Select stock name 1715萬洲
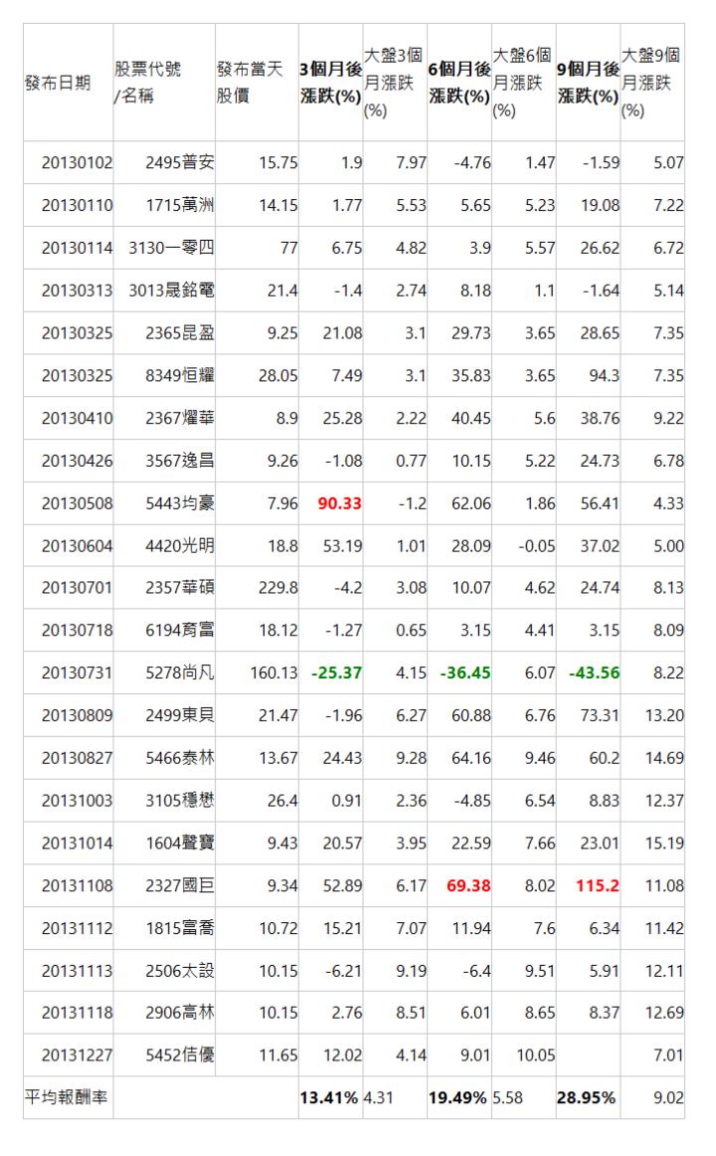 (x=180, y=205)
